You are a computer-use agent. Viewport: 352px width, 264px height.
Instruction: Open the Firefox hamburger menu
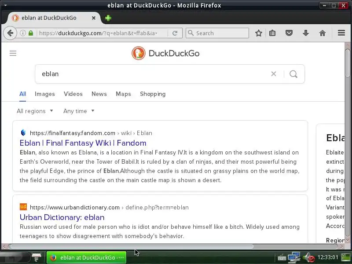[x=341, y=33]
